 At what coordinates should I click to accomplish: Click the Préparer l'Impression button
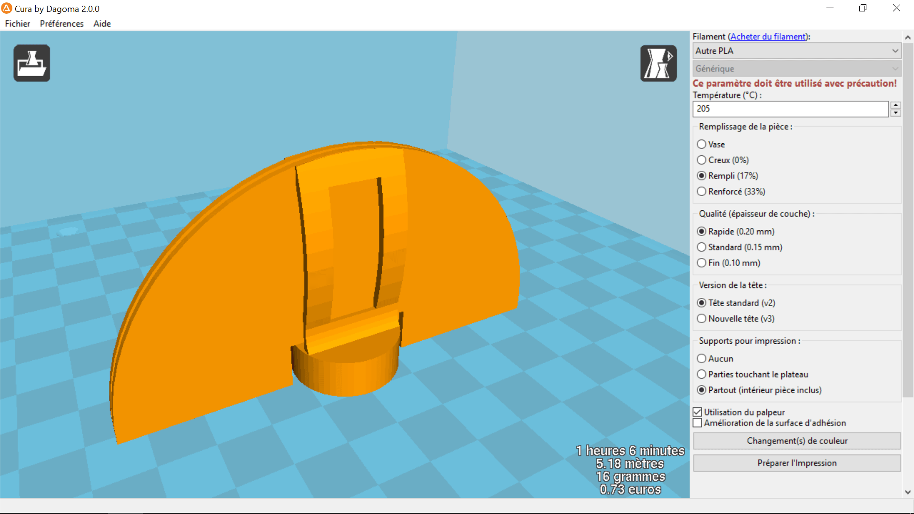coord(797,463)
